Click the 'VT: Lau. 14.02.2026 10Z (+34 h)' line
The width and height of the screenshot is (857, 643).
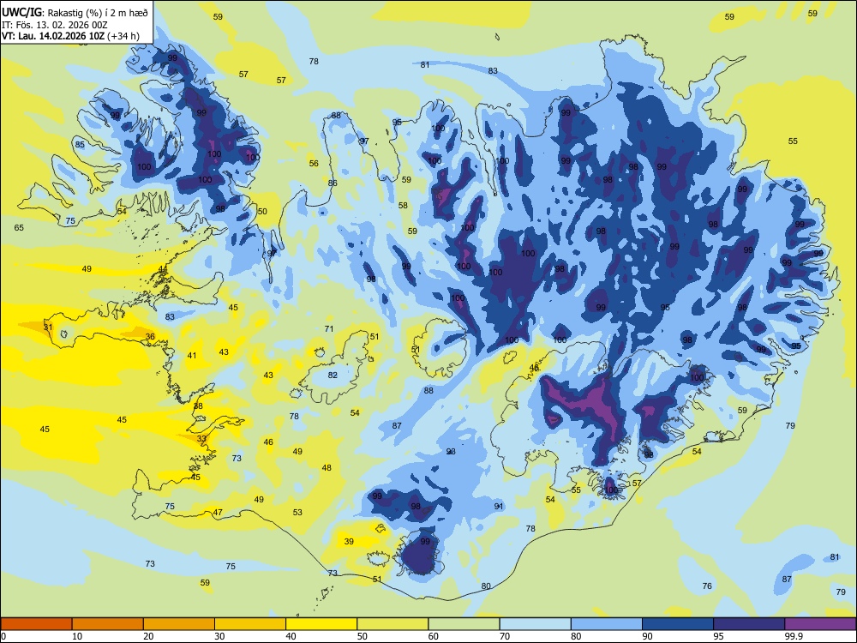70,36
